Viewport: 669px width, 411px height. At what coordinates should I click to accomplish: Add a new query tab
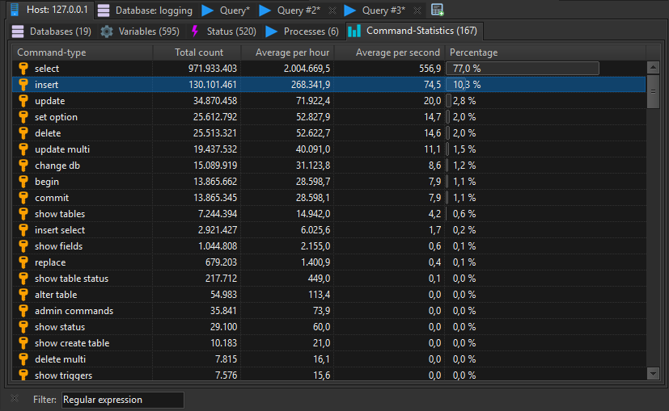438,10
